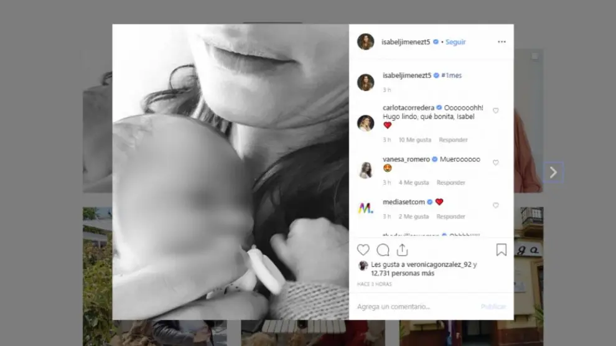Open the three-dot post options menu
The height and width of the screenshot is (346, 616).
point(502,42)
